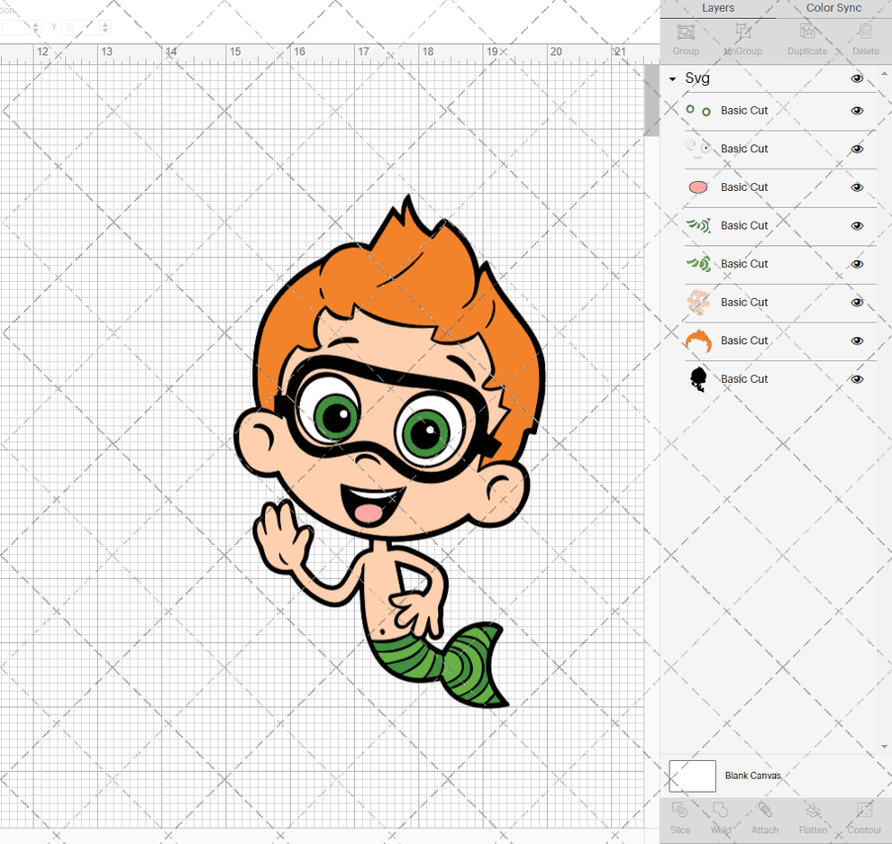This screenshot has width=892, height=844.
Task: Switch to the Layers tab
Action: pyautogui.click(x=718, y=8)
